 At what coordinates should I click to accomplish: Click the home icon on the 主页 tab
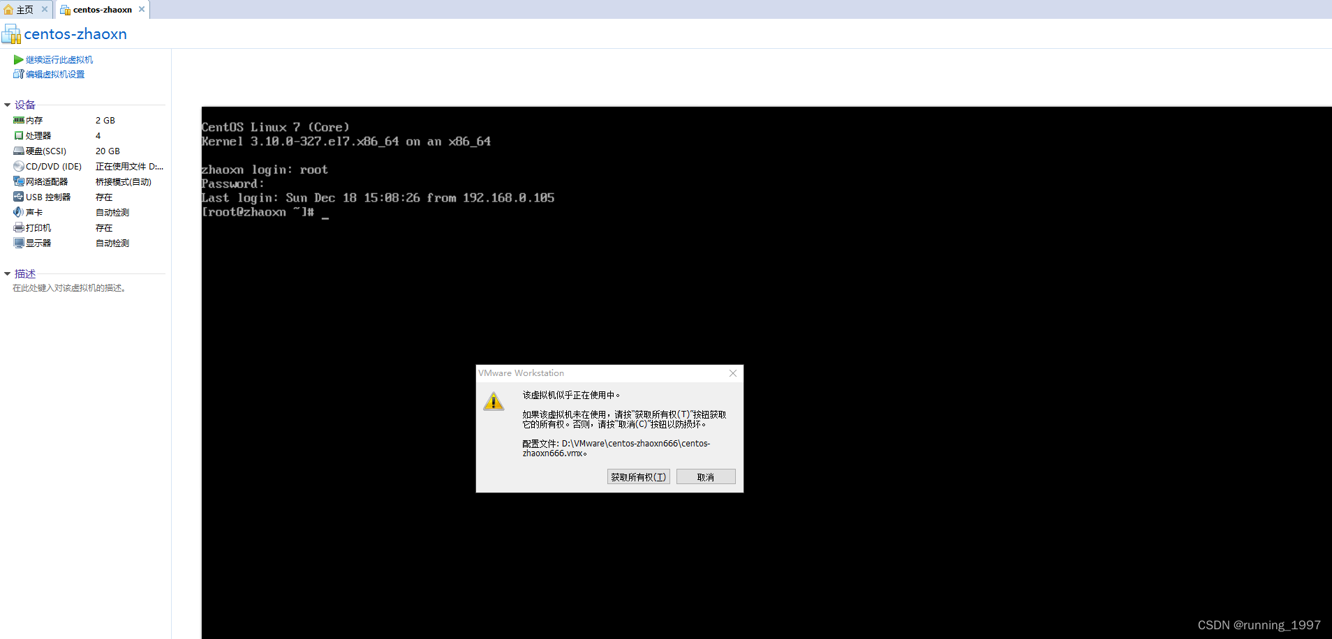click(x=8, y=10)
